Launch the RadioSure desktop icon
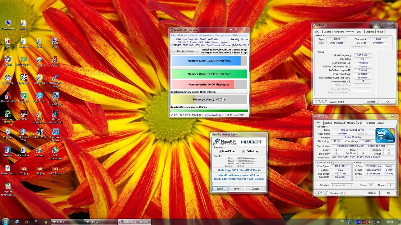 point(24,152)
